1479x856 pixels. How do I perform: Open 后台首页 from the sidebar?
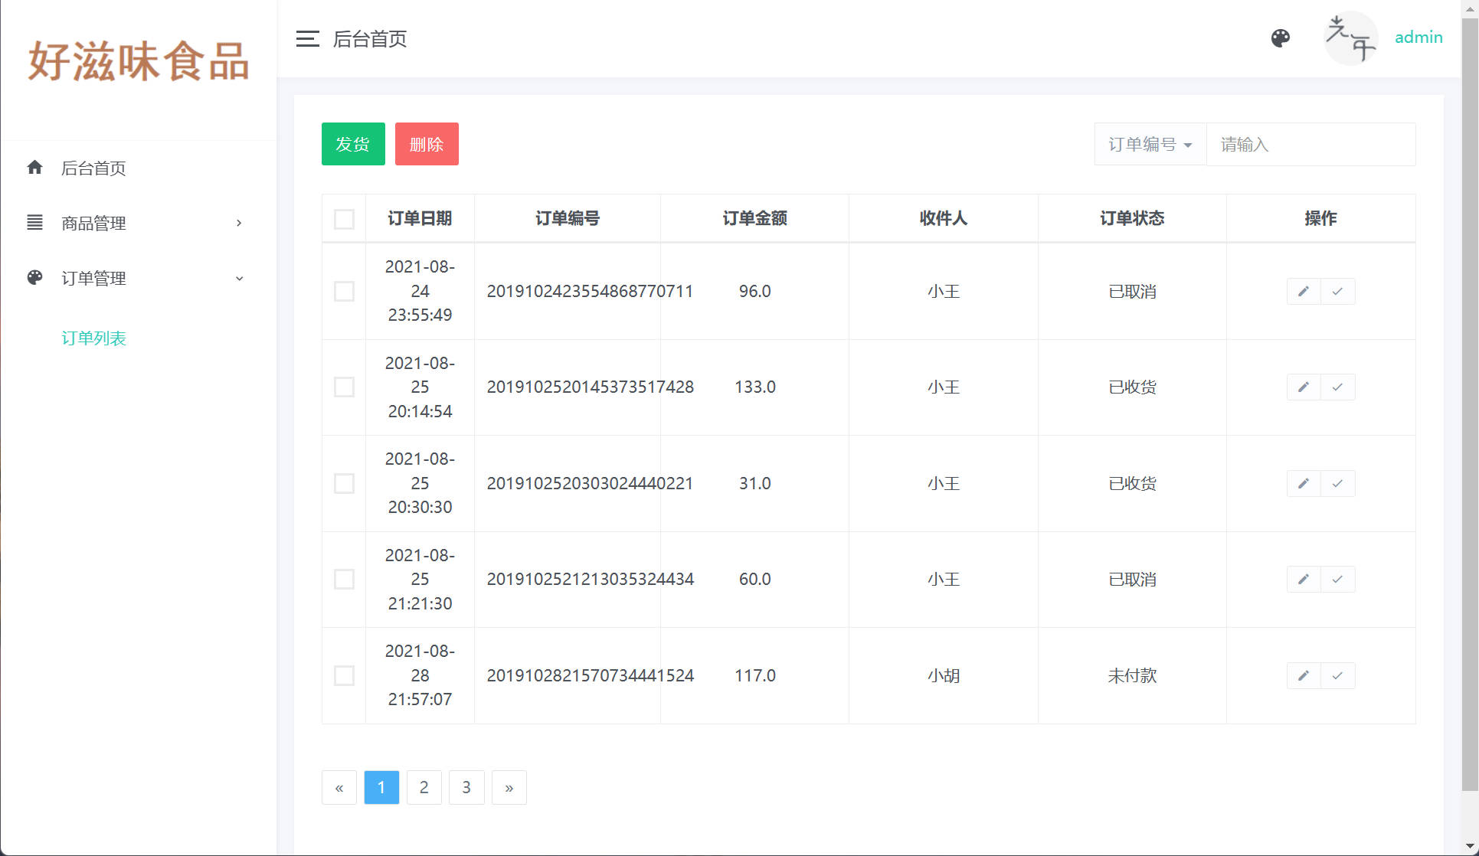pyautogui.click(x=93, y=168)
